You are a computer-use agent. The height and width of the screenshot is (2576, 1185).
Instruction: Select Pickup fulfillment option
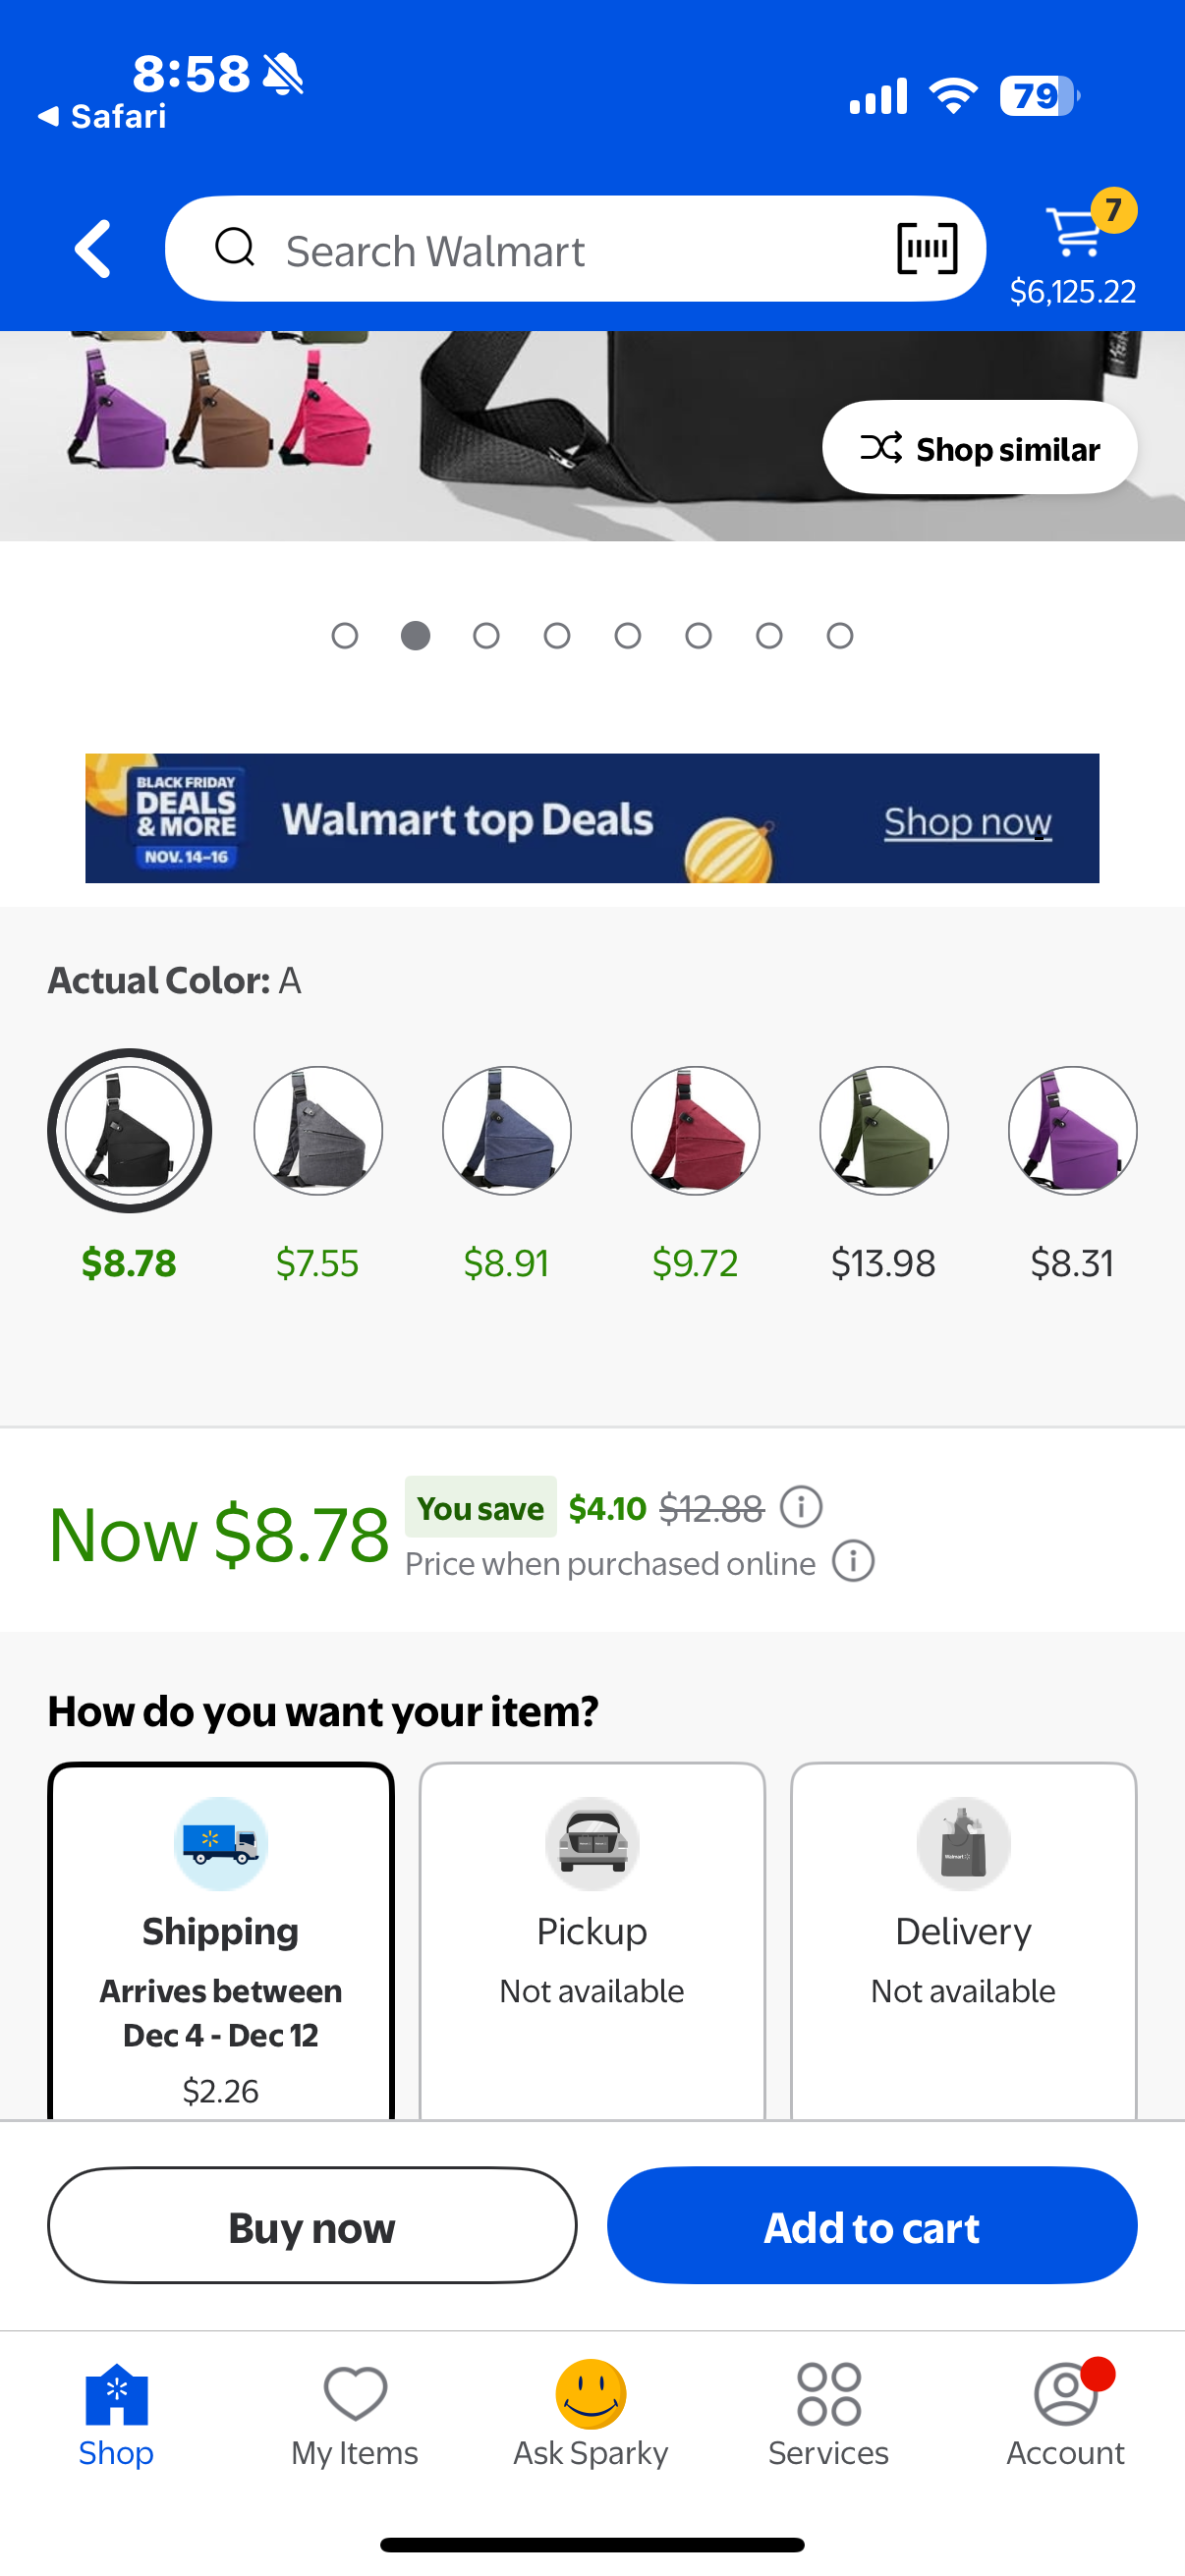click(x=592, y=1940)
